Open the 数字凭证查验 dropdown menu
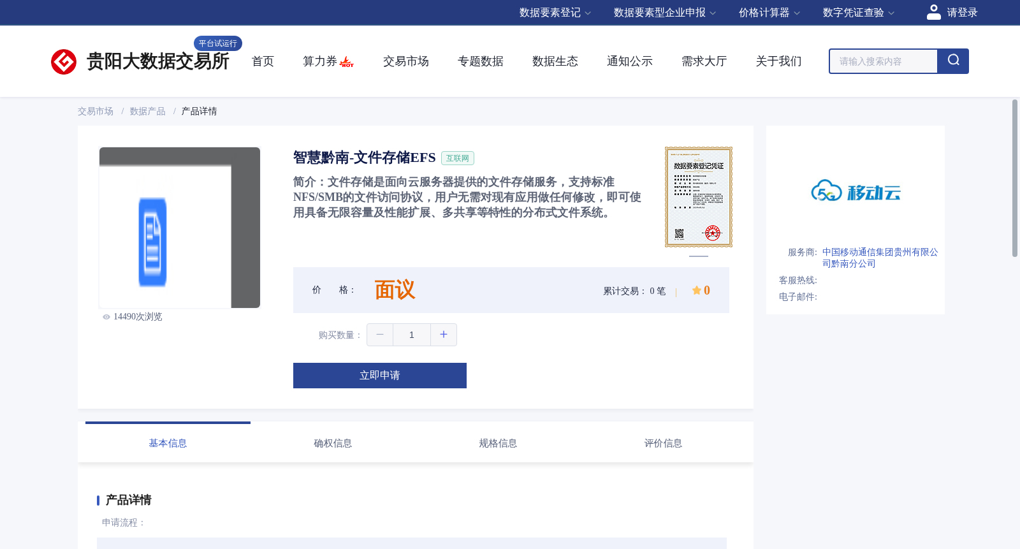This screenshot has width=1020, height=549. click(859, 13)
